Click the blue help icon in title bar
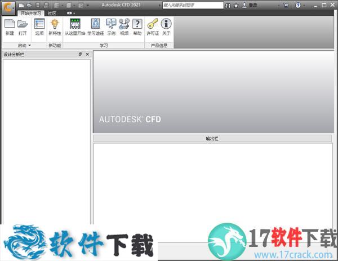The image size is (338, 261). [x=298, y=5]
